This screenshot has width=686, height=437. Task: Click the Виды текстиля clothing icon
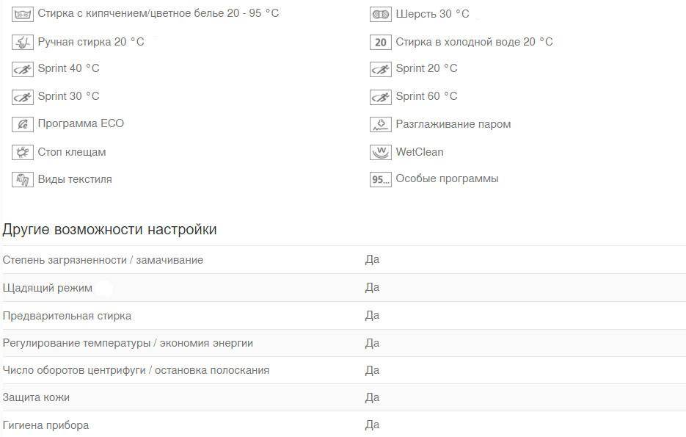[22, 179]
